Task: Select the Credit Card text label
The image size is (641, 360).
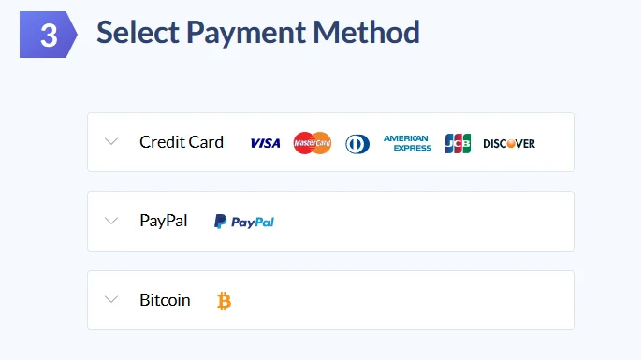Action: click(182, 142)
